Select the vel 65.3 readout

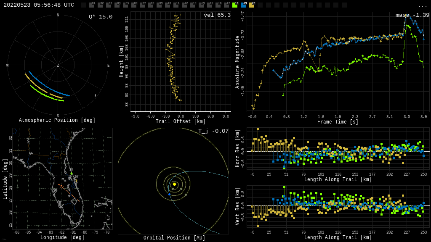[x=217, y=15]
